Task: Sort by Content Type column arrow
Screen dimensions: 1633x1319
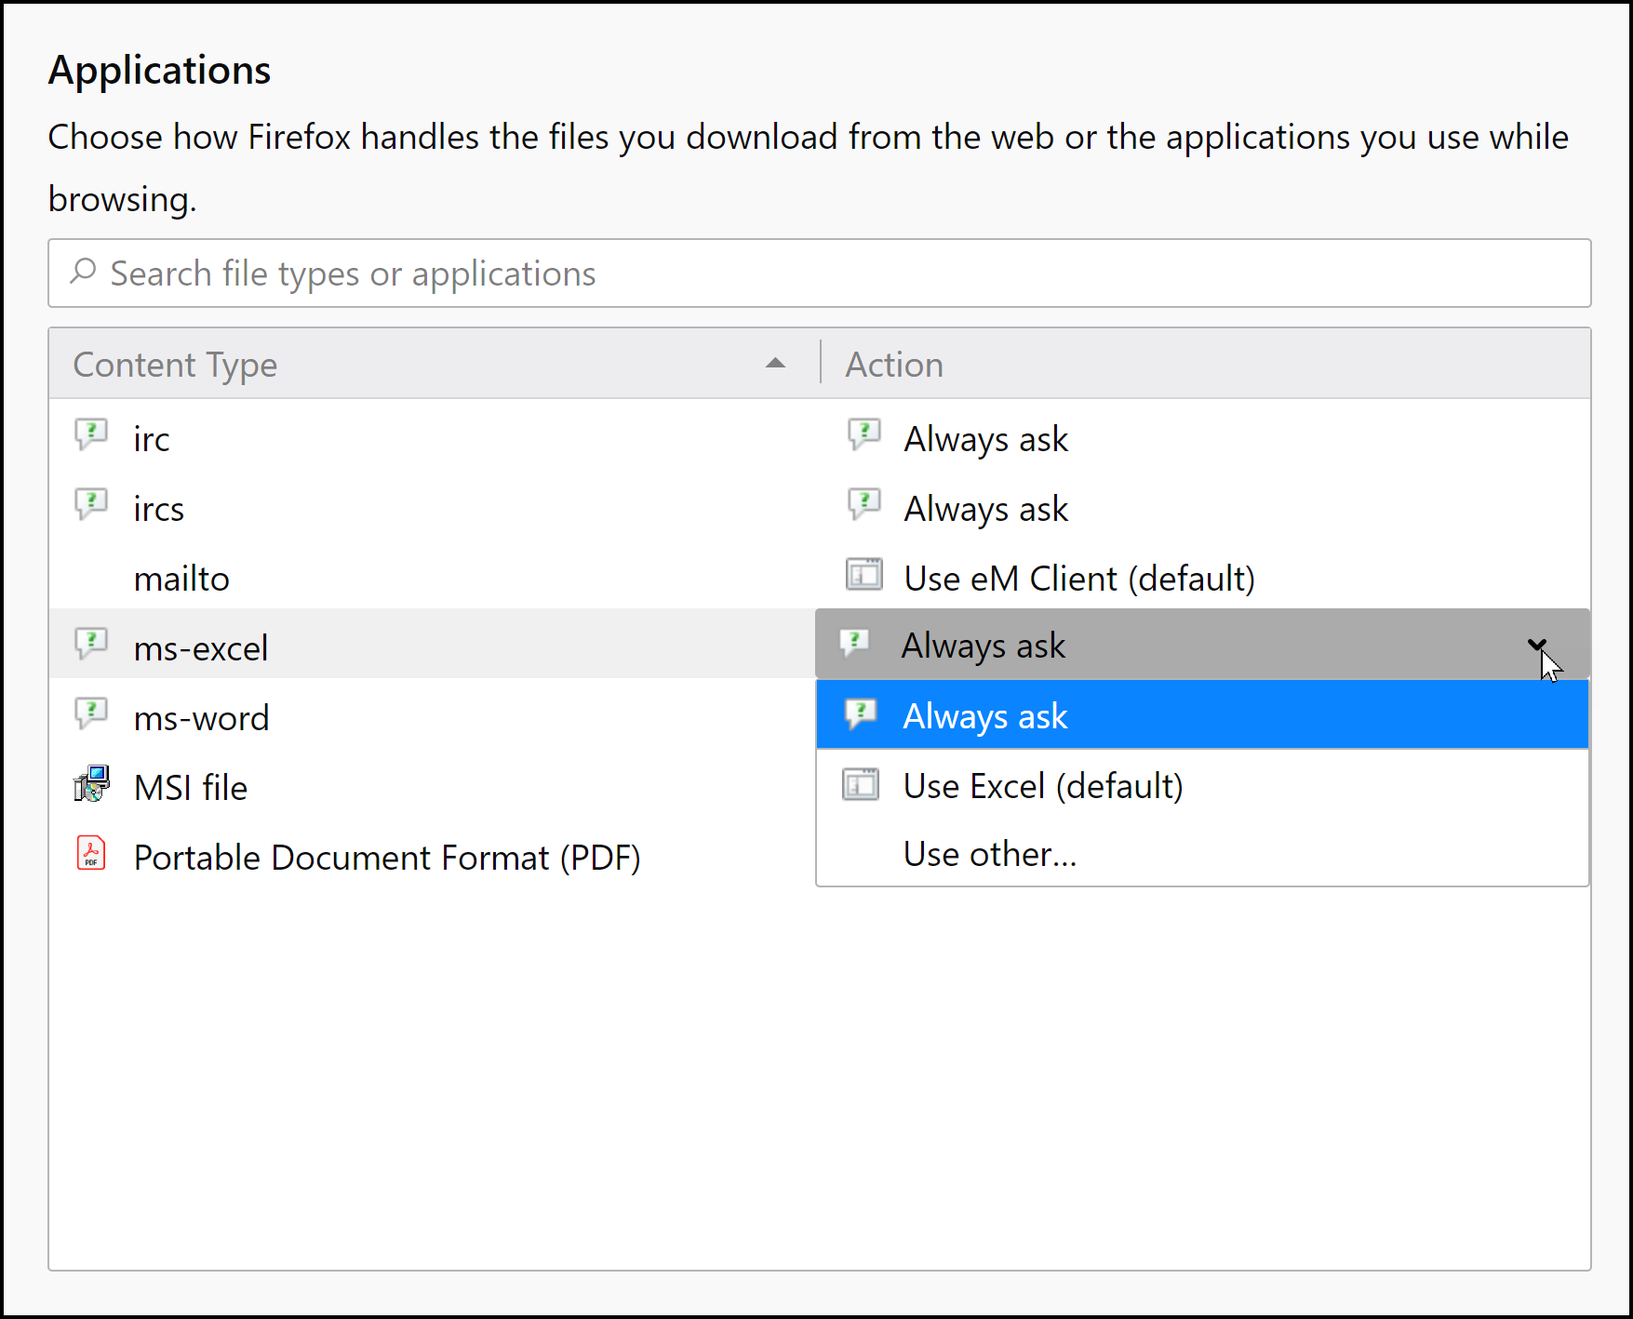Action: click(x=775, y=364)
